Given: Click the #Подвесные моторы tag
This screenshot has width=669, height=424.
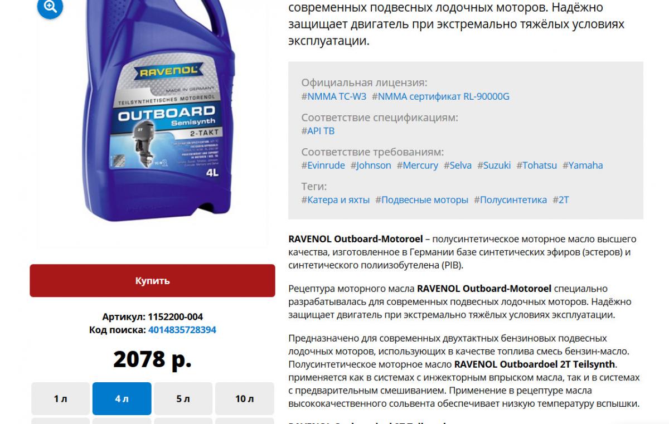Looking at the screenshot, I should [422, 199].
